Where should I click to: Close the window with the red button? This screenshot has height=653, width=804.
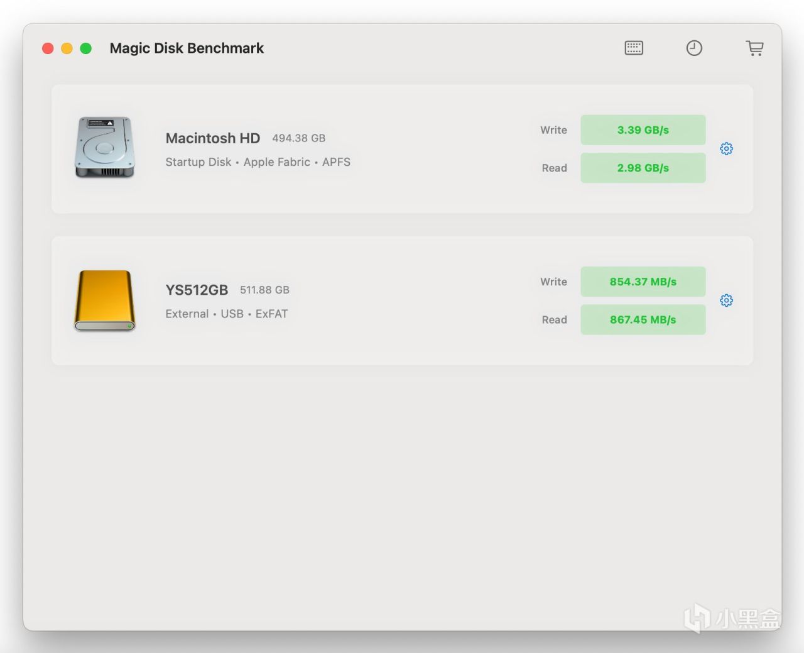pos(48,48)
